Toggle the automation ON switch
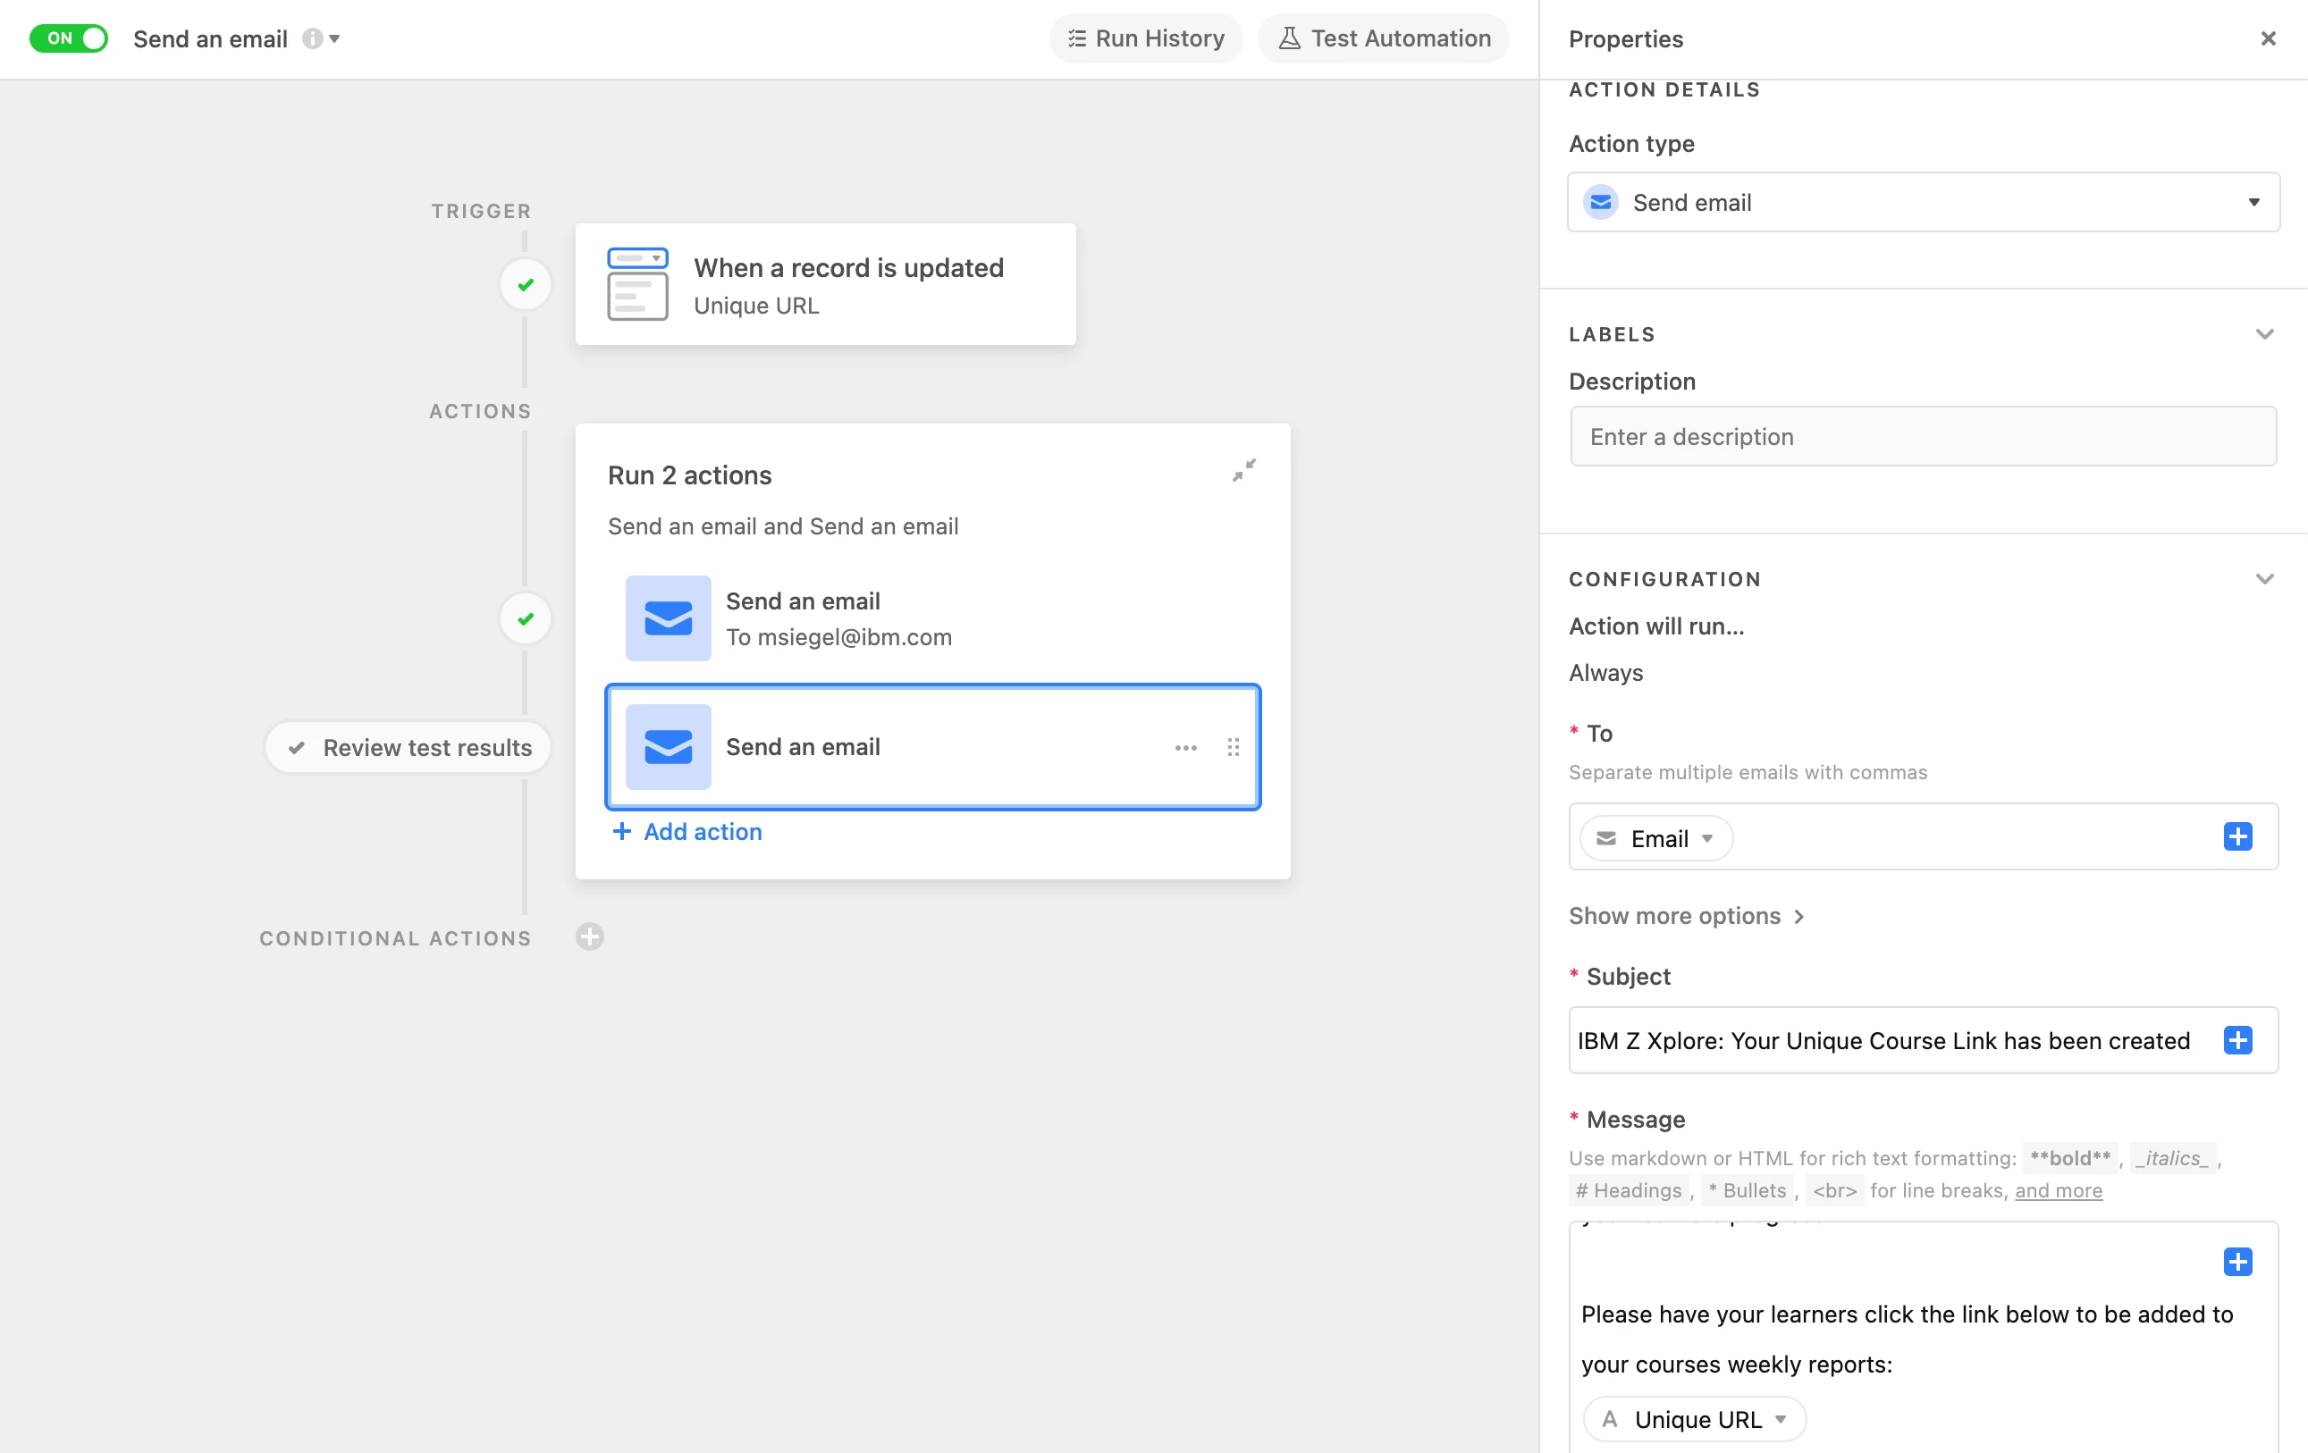The height and width of the screenshot is (1453, 2308). coord(68,38)
